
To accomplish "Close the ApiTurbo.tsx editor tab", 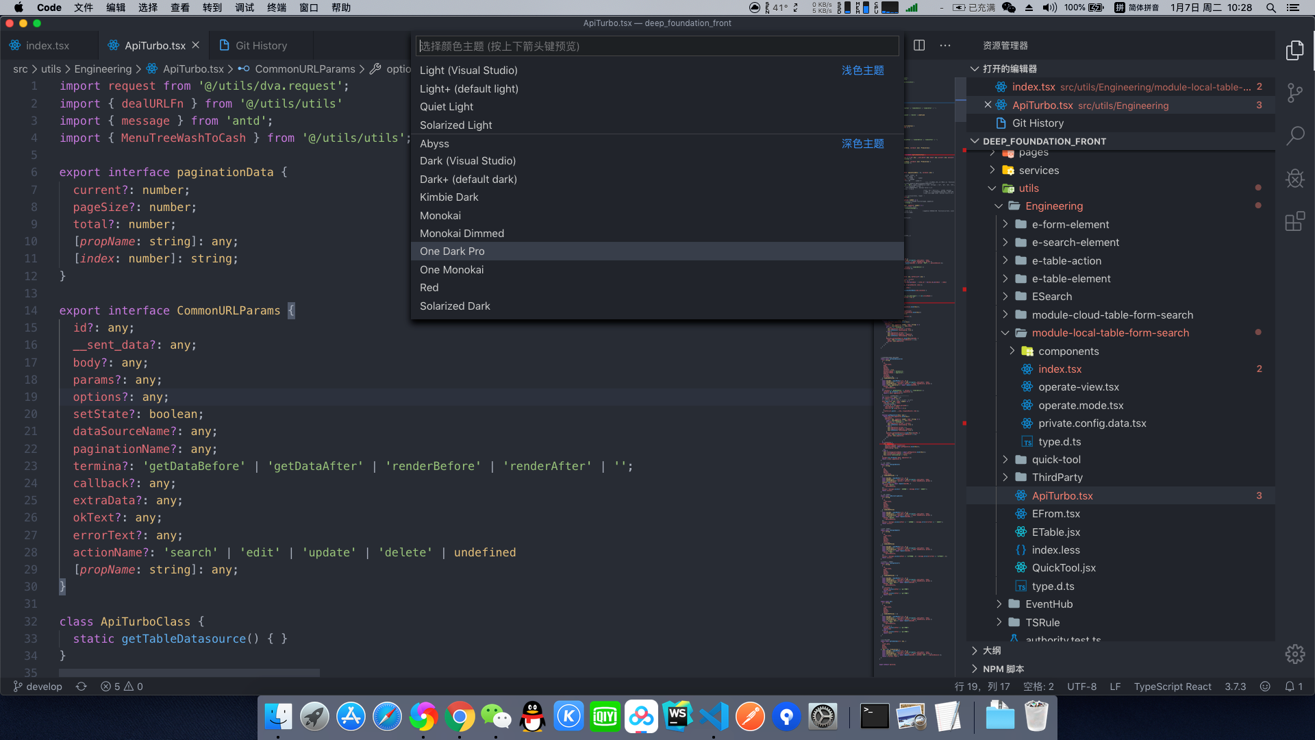I will point(196,45).
